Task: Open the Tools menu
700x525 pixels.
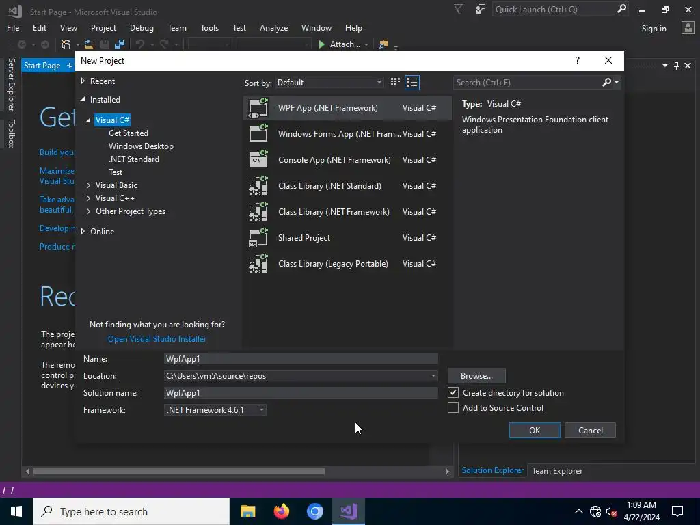Action: (x=209, y=27)
